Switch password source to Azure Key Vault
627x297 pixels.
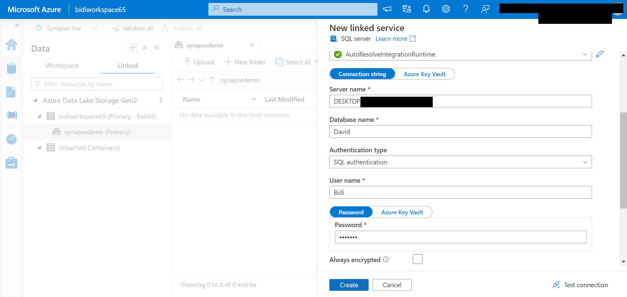[x=402, y=212]
